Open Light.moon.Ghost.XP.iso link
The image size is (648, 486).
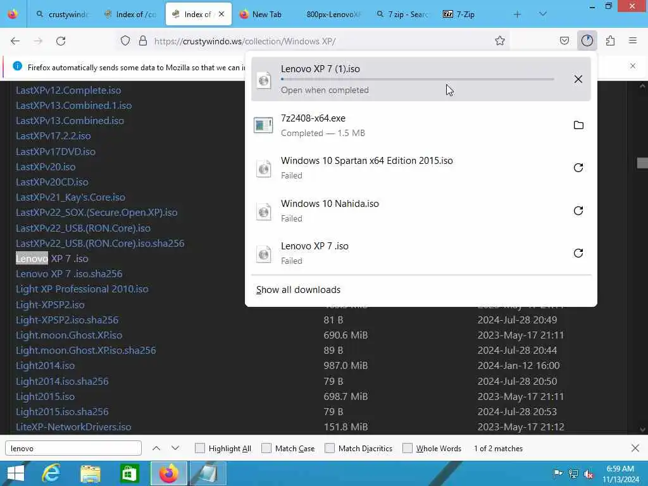(69, 335)
